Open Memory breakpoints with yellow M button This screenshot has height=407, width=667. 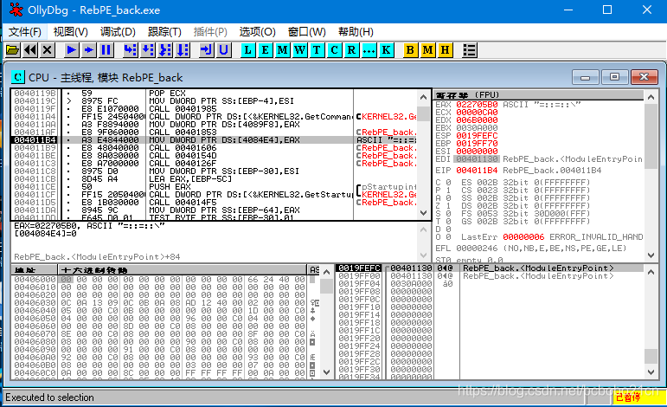427,50
